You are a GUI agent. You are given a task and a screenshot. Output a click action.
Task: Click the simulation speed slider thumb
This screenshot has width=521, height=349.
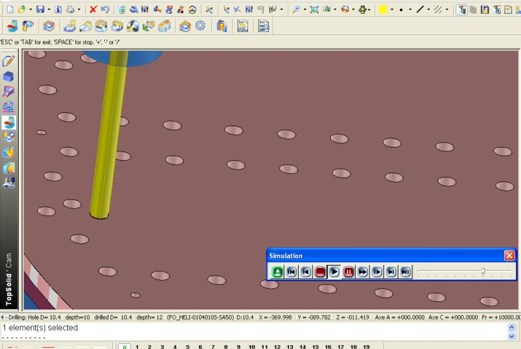coord(483,271)
